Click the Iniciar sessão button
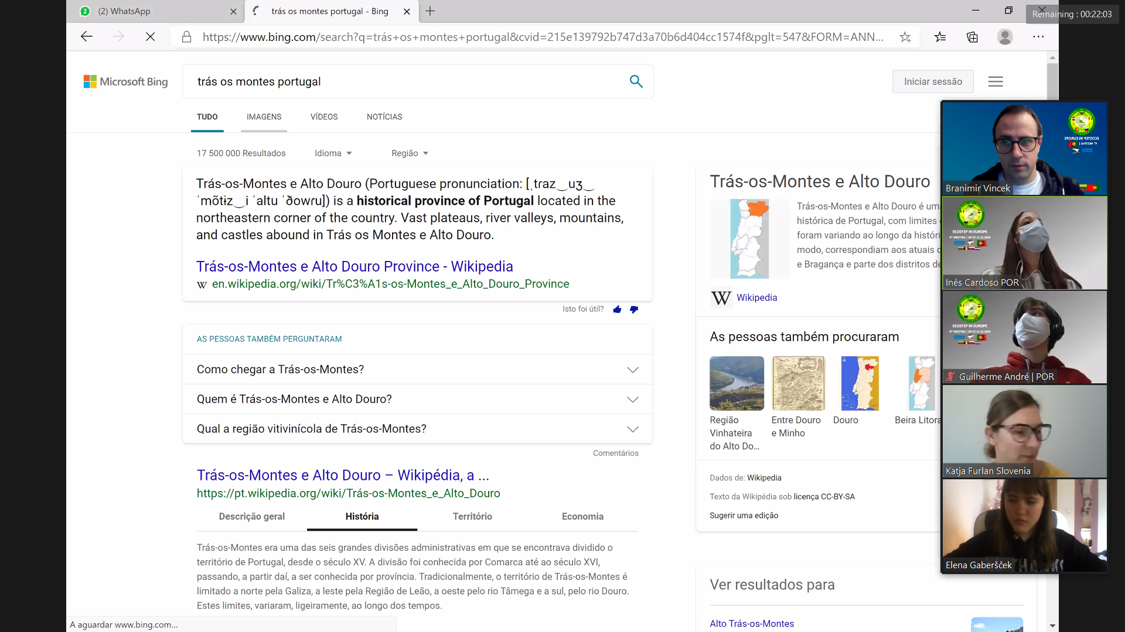The width and height of the screenshot is (1125, 632). pyautogui.click(x=933, y=81)
